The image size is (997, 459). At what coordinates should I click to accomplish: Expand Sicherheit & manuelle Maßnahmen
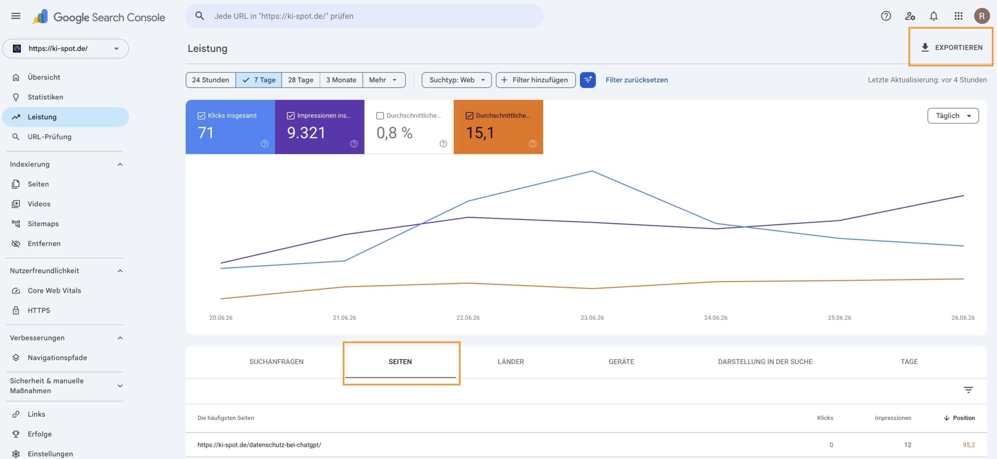pos(120,385)
